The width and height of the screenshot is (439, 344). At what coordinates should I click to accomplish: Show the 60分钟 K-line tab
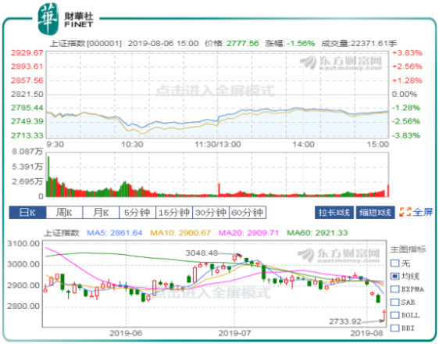pos(248,213)
